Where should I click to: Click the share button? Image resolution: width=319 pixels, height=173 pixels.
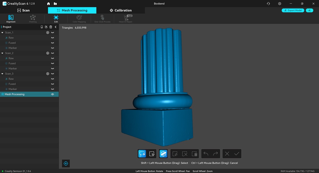coord(309,10)
